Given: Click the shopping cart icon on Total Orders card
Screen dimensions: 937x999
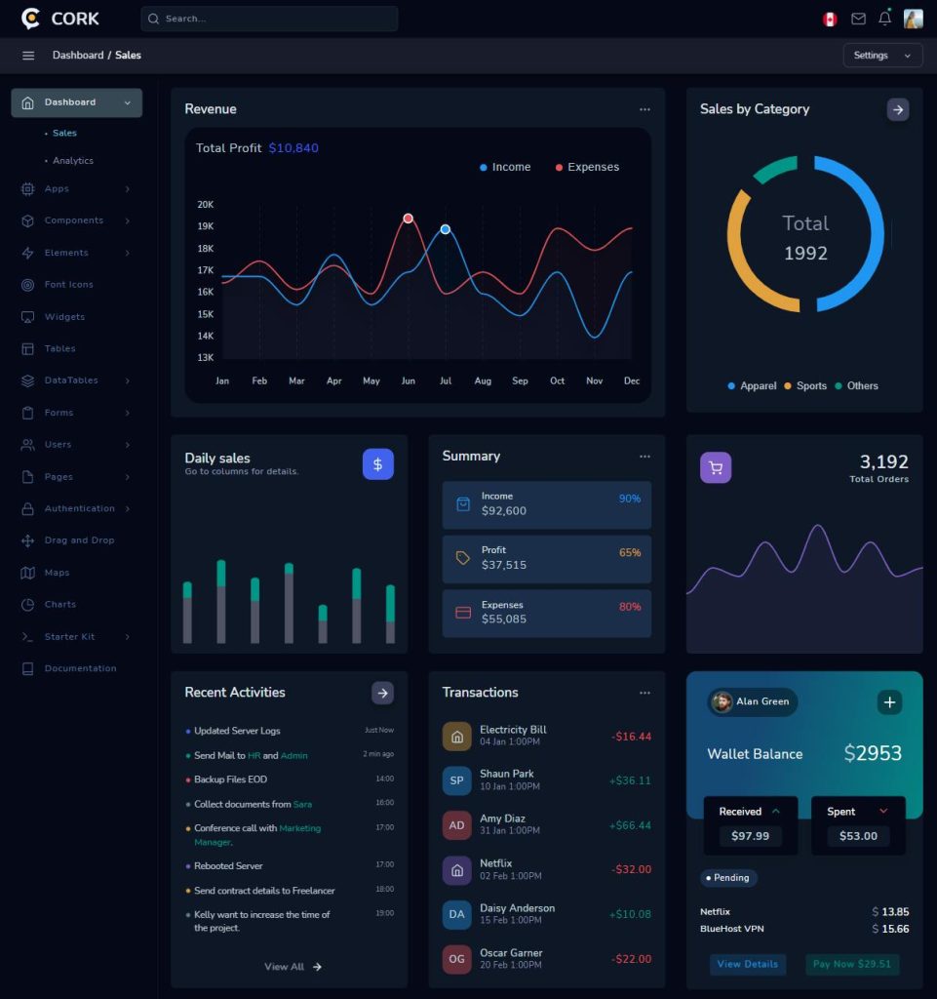Looking at the screenshot, I should [x=716, y=467].
